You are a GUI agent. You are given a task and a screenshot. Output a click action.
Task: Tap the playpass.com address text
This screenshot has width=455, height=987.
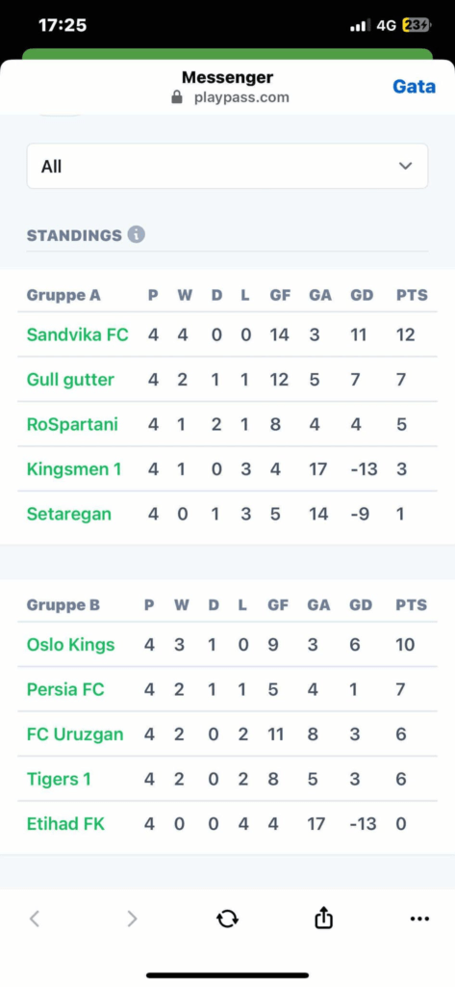point(242,97)
